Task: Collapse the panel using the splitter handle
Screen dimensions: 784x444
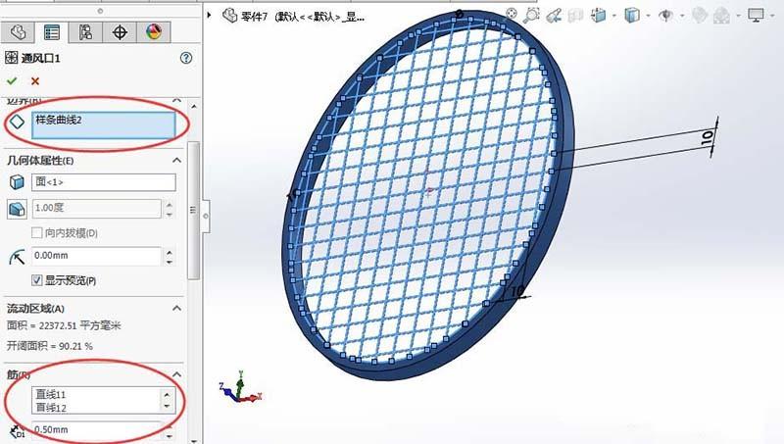Action: point(206,216)
